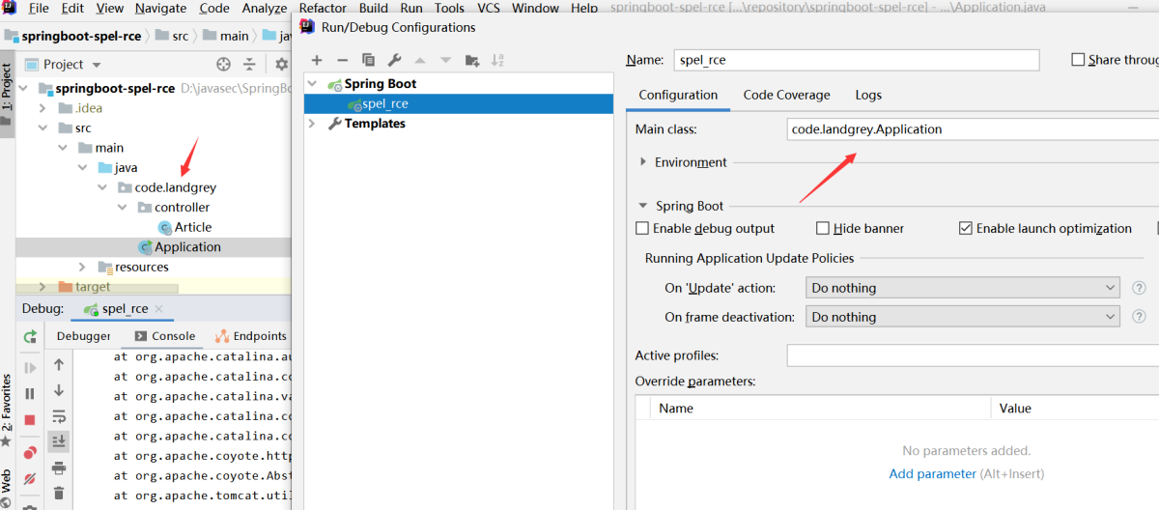Pause the running program in debugger

[x=30, y=393]
